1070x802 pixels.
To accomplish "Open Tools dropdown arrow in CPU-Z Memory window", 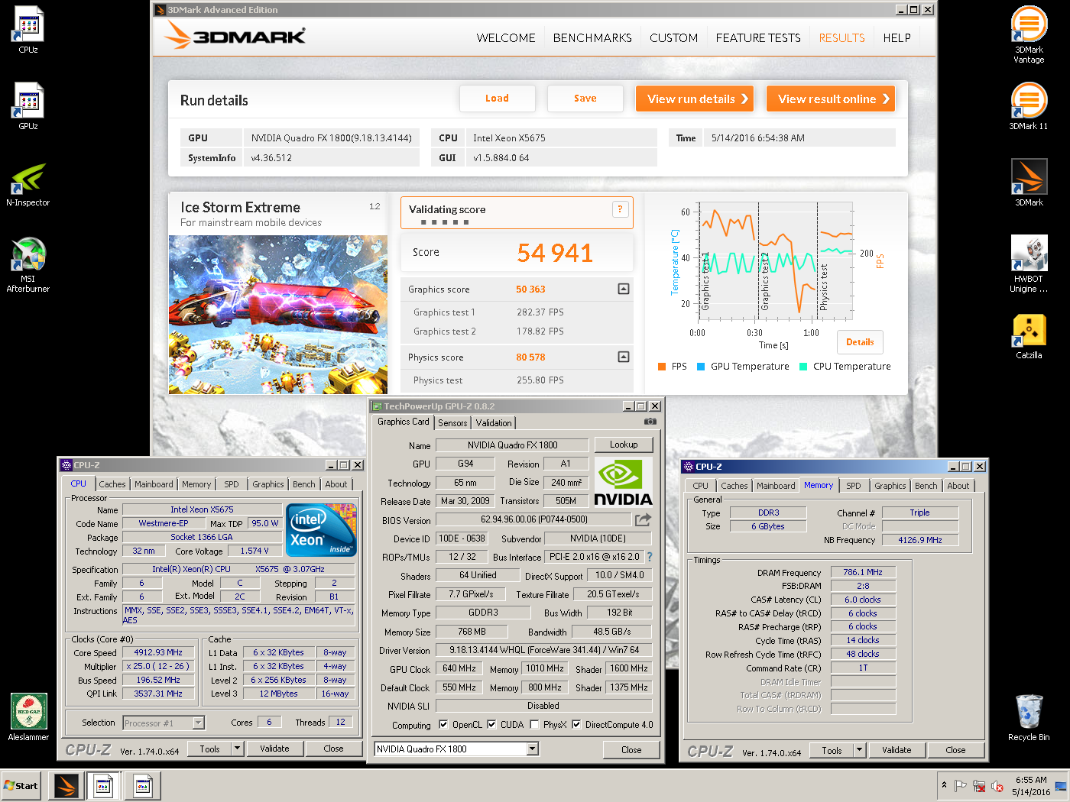I will click(x=860, y=750).
